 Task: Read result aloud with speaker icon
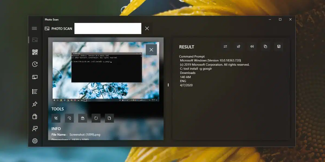pyautogui.click(x=252, y=46)
